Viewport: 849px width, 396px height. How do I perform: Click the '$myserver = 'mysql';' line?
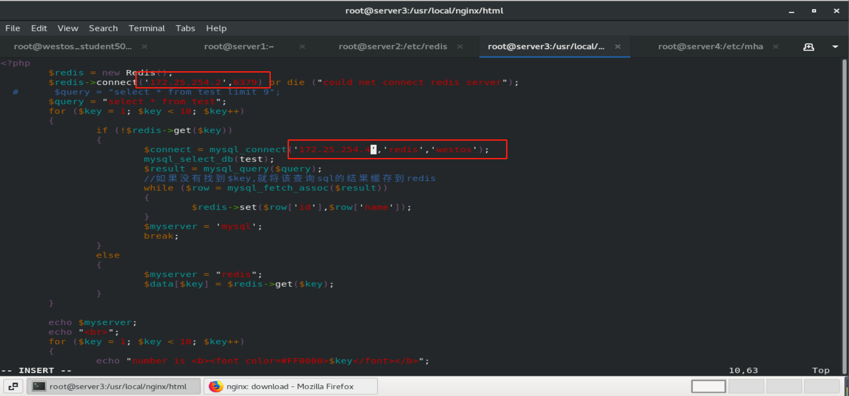[x=203, y=227]
